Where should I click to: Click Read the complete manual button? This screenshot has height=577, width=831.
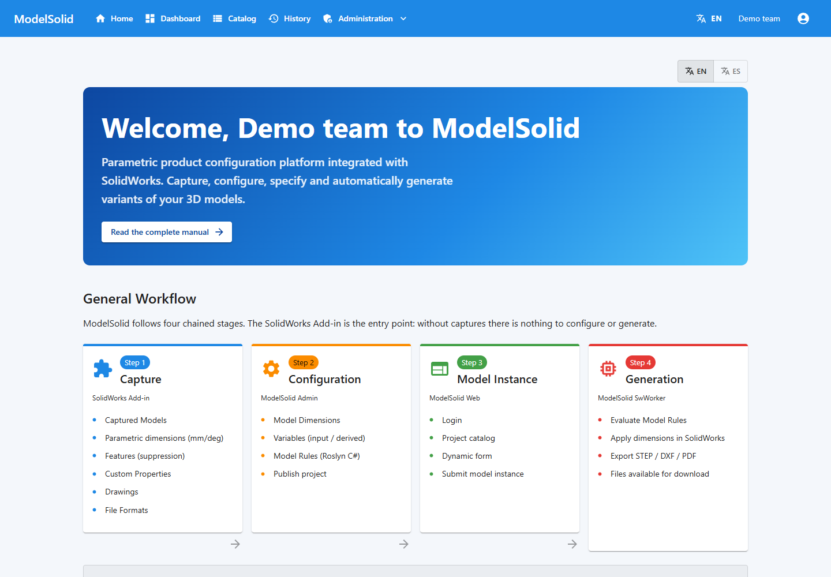click(x=167, y=232)
